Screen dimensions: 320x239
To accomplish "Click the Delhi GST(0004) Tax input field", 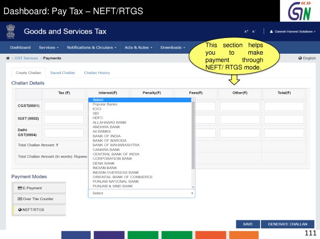I will pyautogui.click(x=64, y=133).
